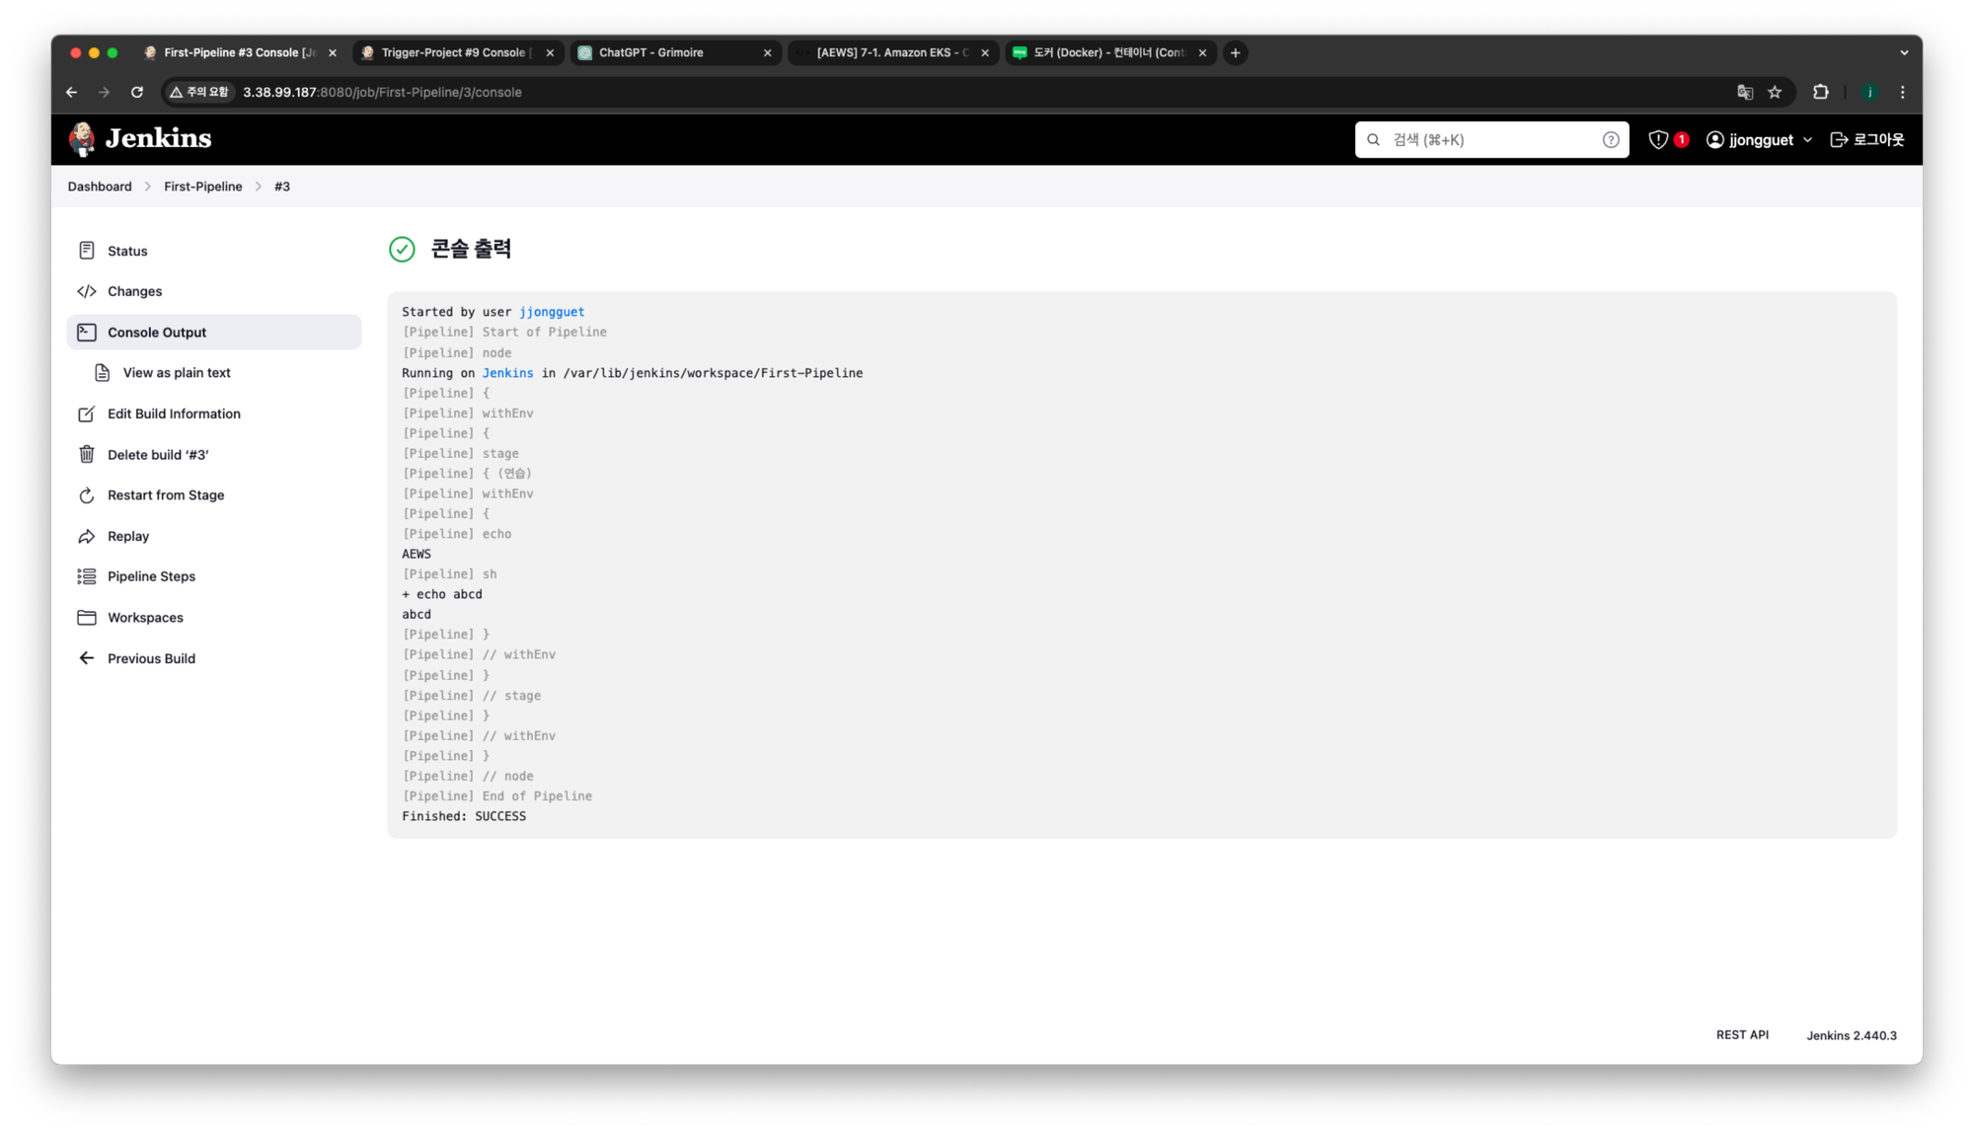Click the Jenkins logo icon
This screenshot has height=1132, width=1974.
click(82, 139)
